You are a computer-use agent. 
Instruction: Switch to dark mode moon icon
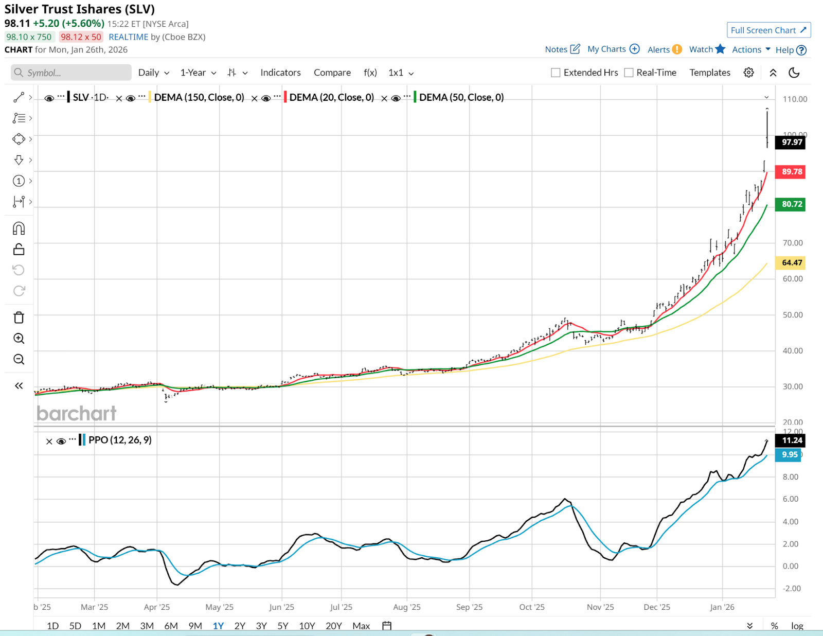click(x=794, y=73)
